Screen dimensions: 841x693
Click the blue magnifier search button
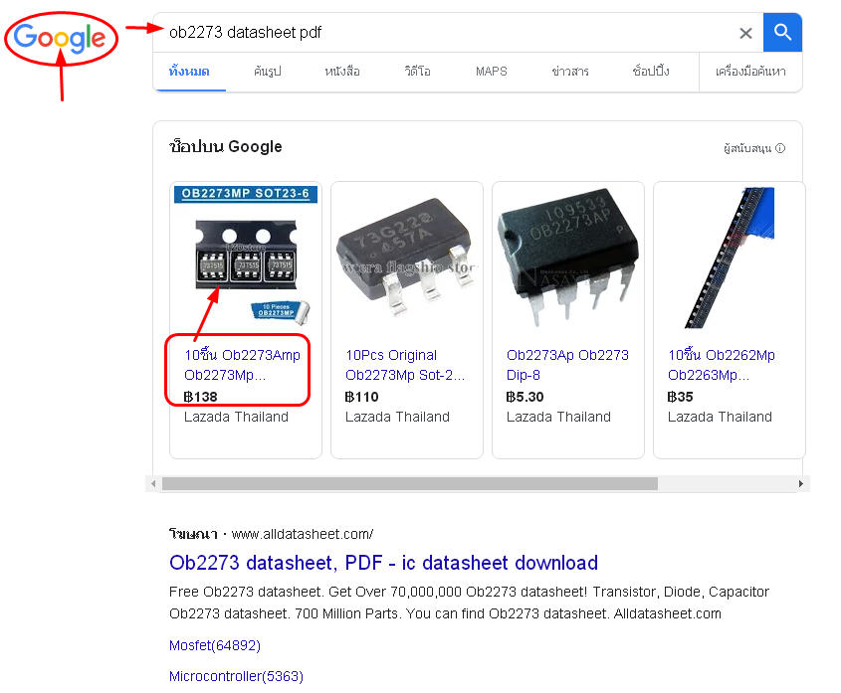click(782, 33)
